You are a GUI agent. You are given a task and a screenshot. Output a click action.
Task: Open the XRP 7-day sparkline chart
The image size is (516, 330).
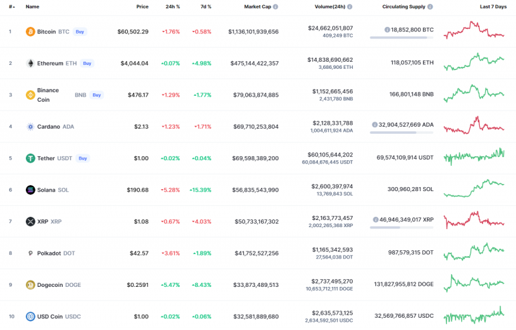tap(474, 220)
